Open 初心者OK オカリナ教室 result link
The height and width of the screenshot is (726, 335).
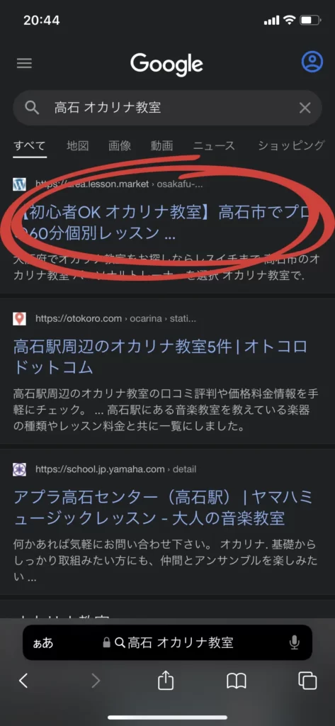coord(166,223)
